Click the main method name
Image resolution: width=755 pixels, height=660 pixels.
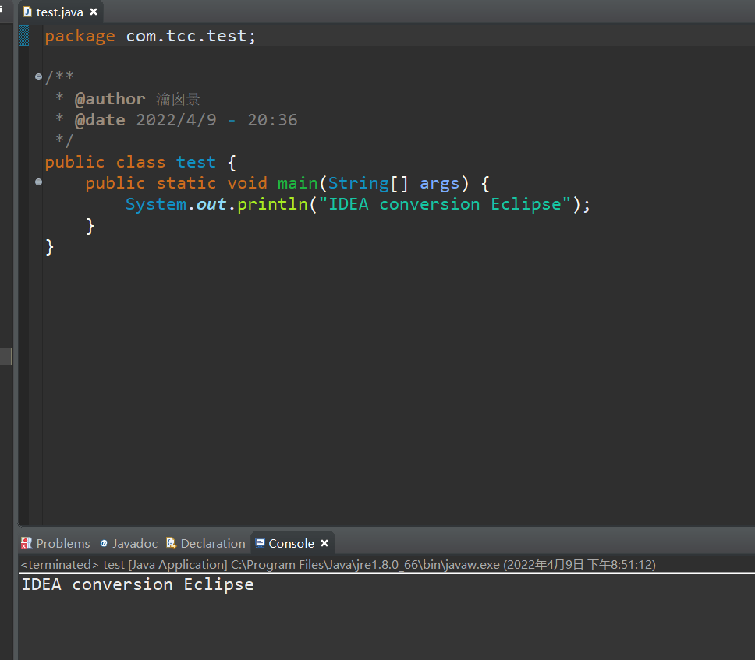point(298,183)
